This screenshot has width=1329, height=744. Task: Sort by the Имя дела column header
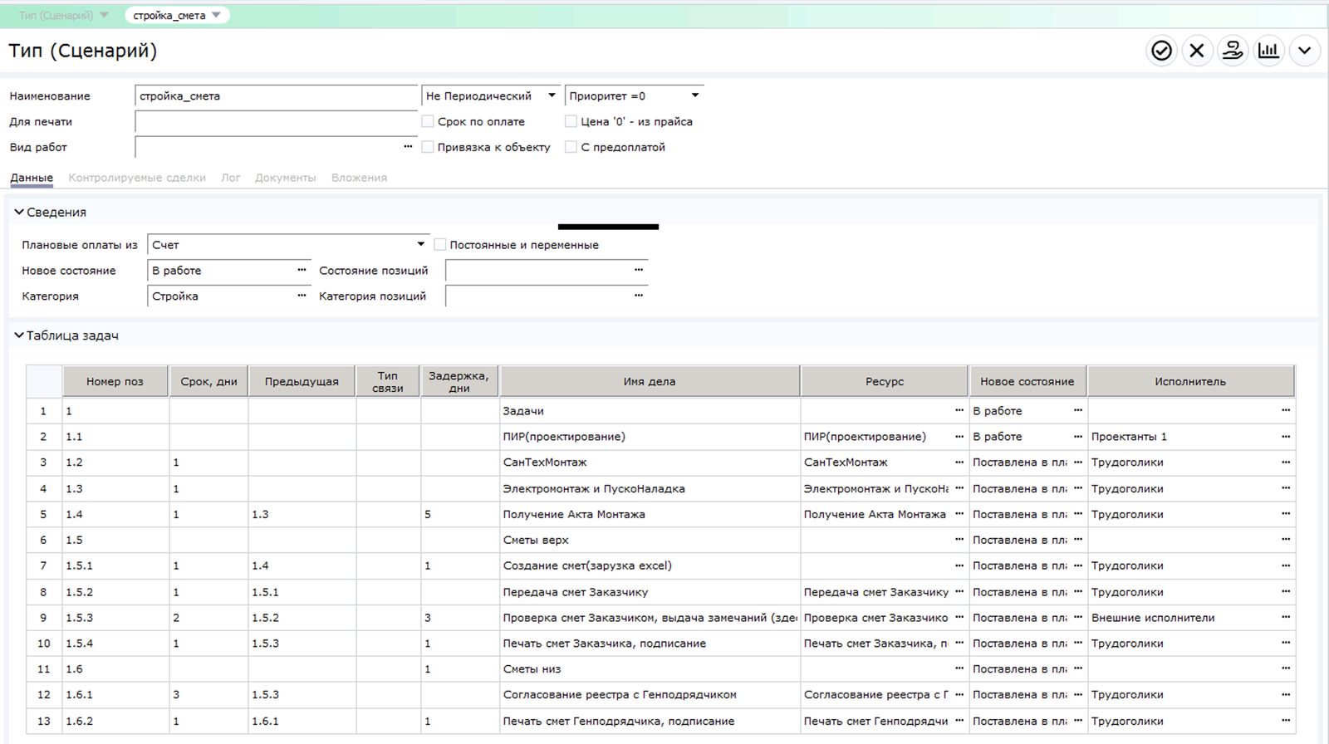[x=650, y=382]
